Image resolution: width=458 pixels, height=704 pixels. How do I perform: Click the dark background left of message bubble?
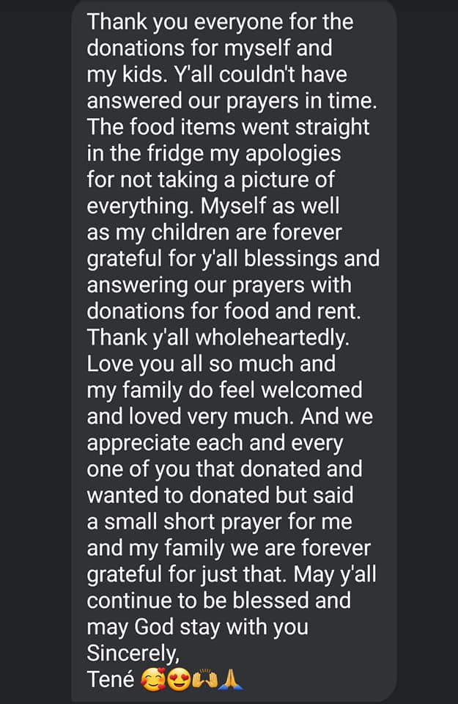click(36, 352)
